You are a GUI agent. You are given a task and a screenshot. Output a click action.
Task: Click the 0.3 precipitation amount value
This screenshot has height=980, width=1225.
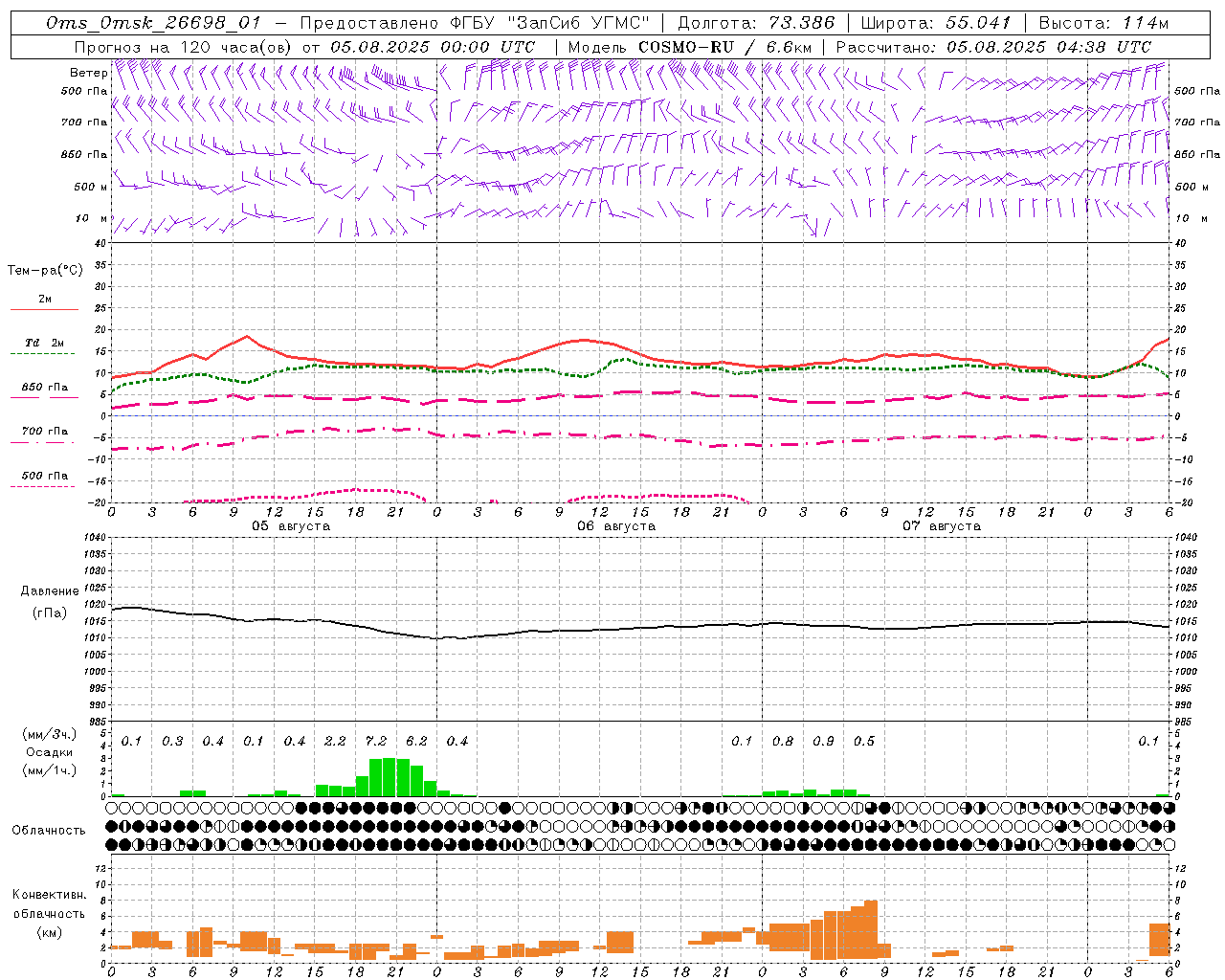(172, 742)
